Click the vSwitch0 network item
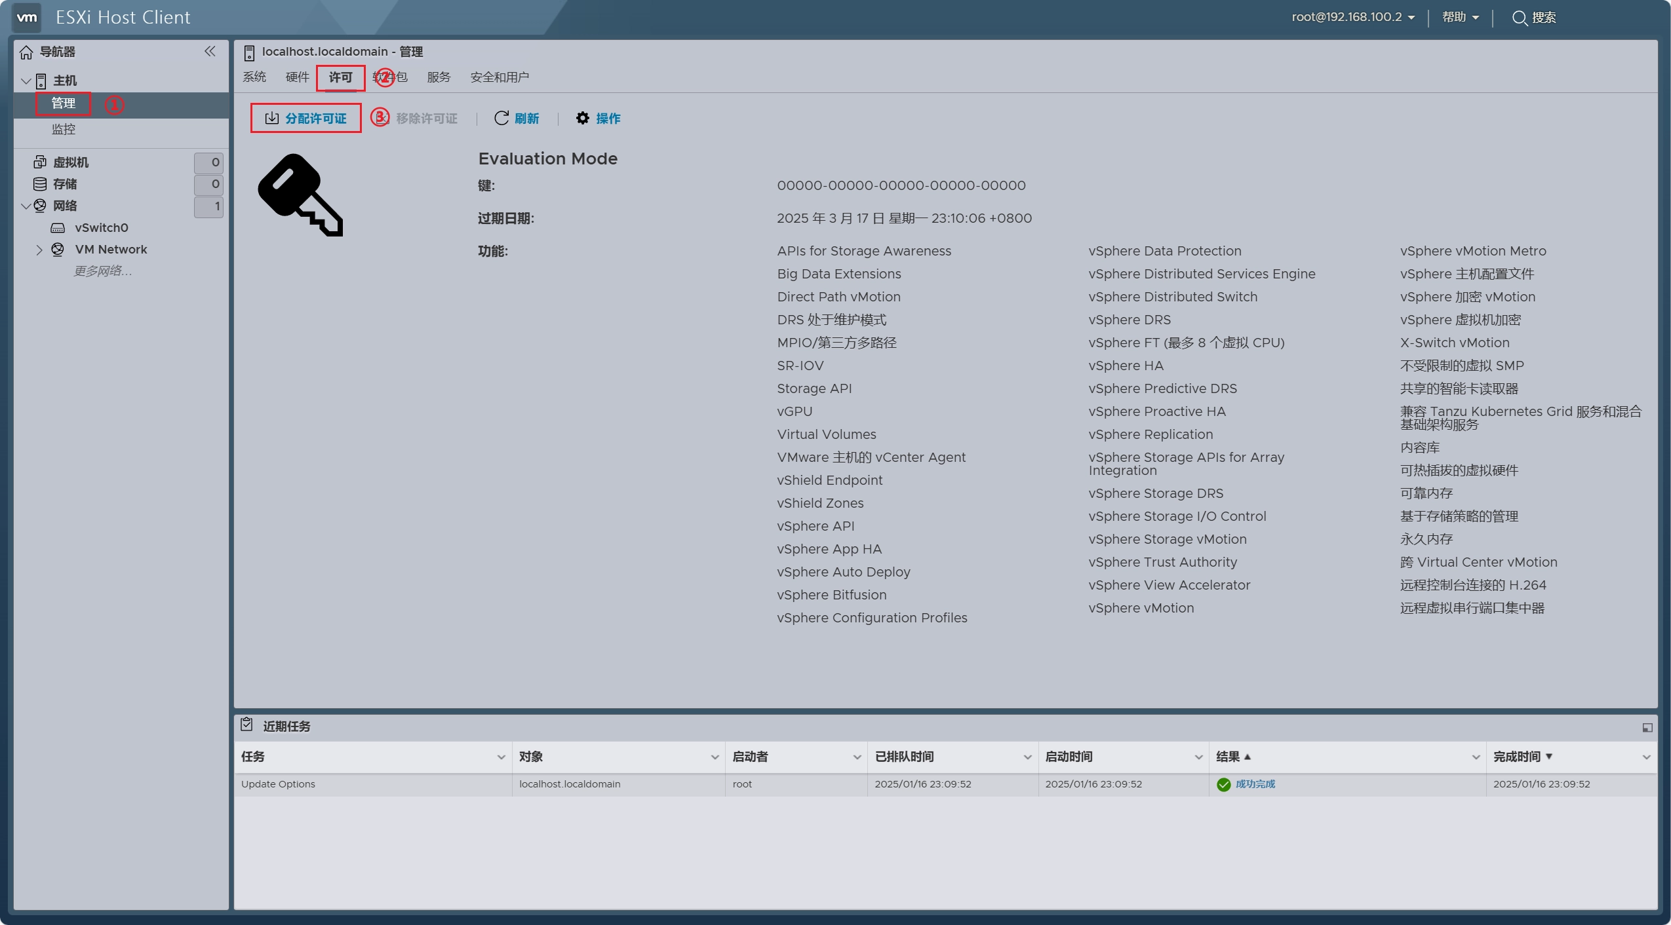 (101, 227)
